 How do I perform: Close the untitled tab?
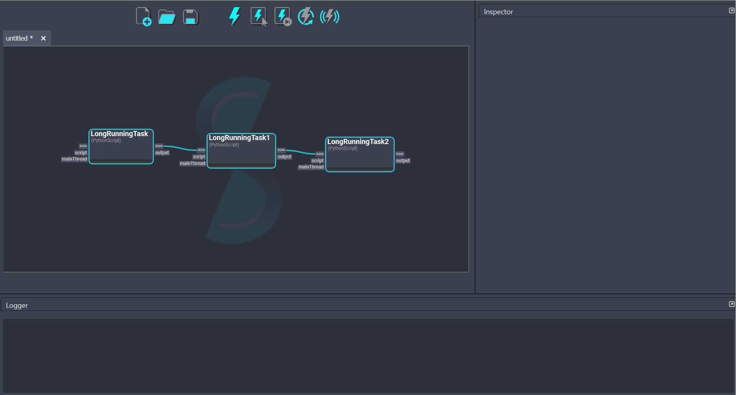[x=43, y=38]
